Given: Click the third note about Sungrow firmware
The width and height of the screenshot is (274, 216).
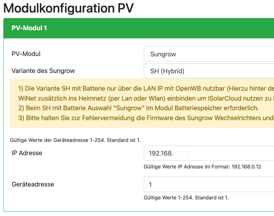Looking at the screenshot, I should [x=145, y=118].
